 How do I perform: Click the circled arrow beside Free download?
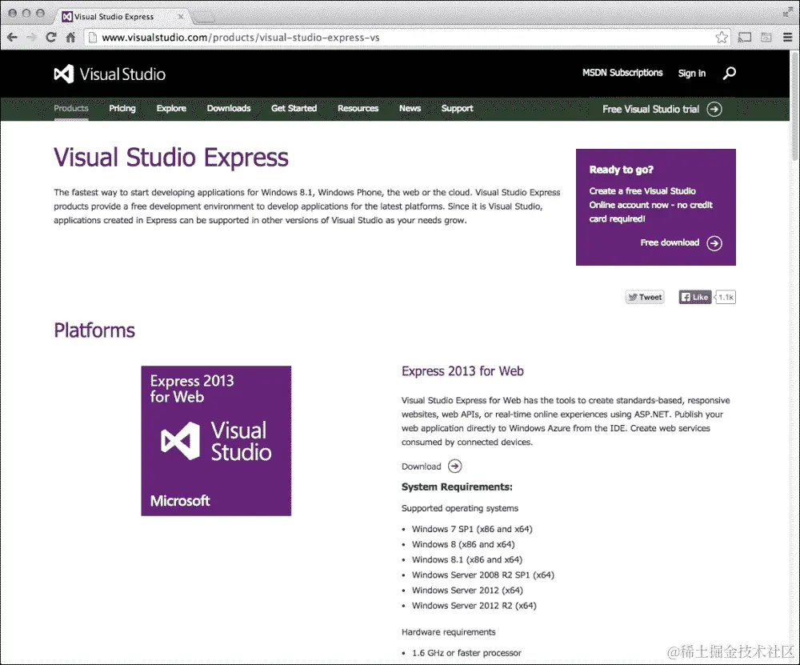pyautogui.click(x=714, y=242)
